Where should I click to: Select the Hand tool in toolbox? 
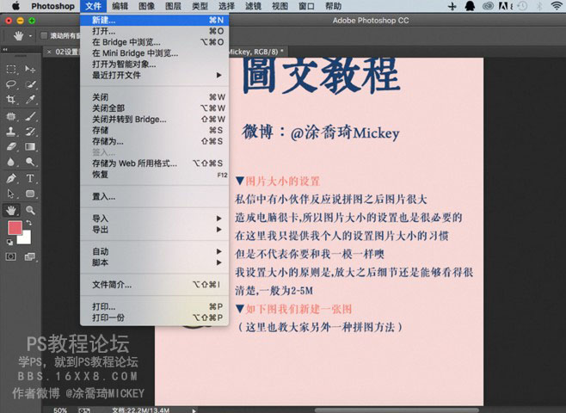pos(11,210)
